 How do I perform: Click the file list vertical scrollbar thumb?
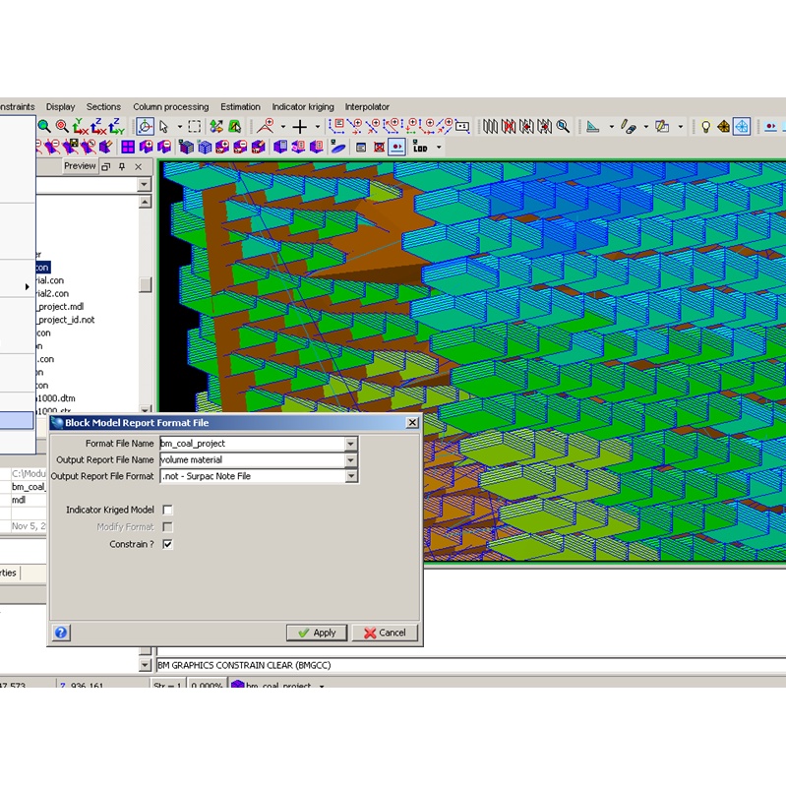pos(145,284)
